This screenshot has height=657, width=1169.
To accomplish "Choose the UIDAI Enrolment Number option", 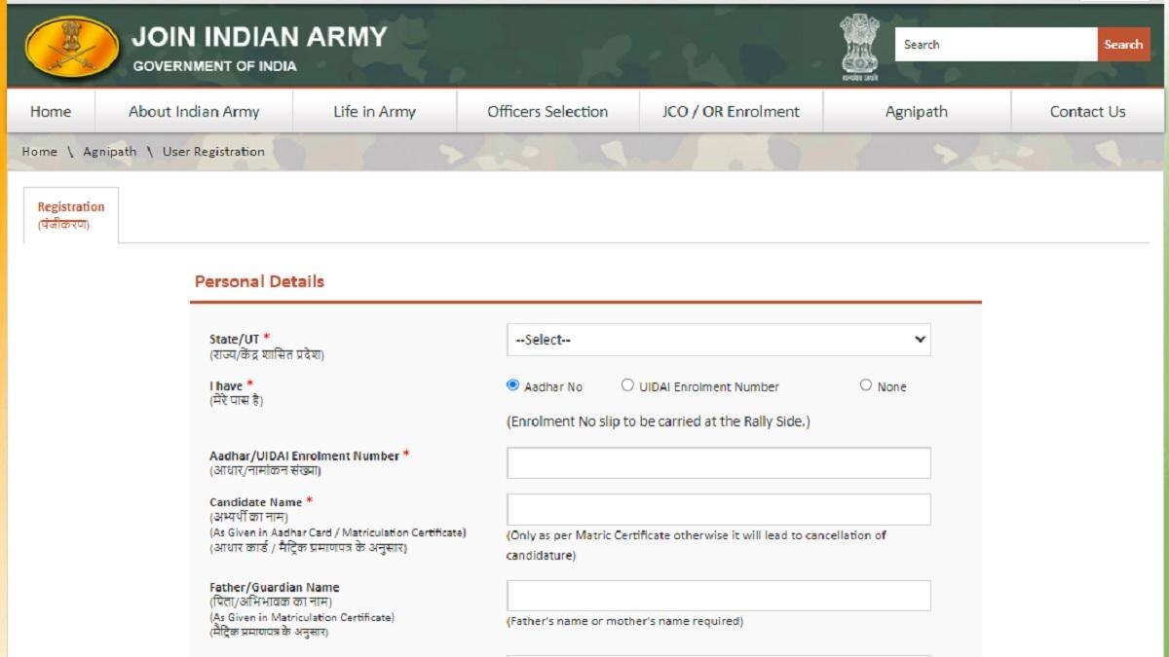I will point(627,384).
